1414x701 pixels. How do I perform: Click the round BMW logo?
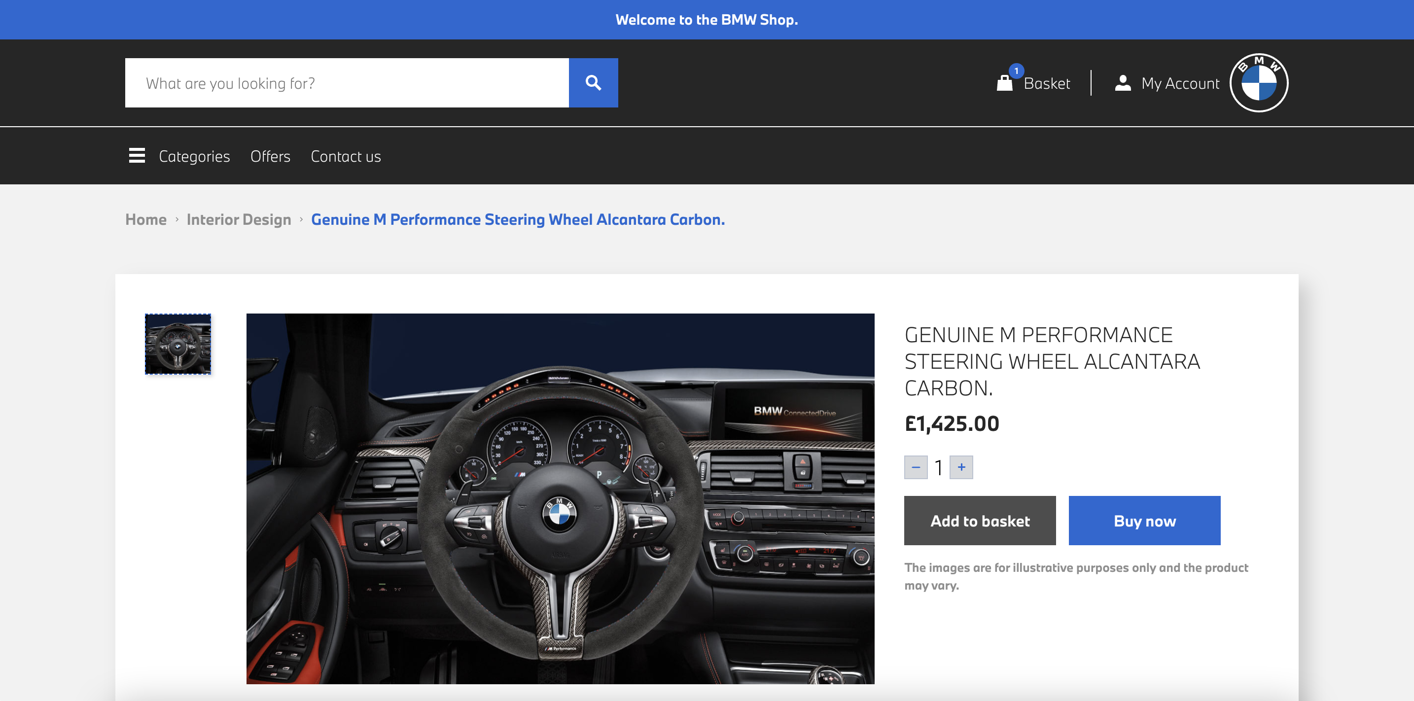(1258, 83)
